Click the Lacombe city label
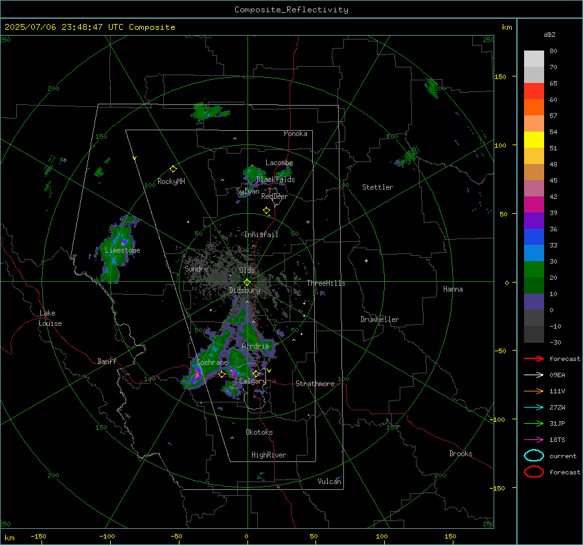583x545 pixels. tap(279, 163)
